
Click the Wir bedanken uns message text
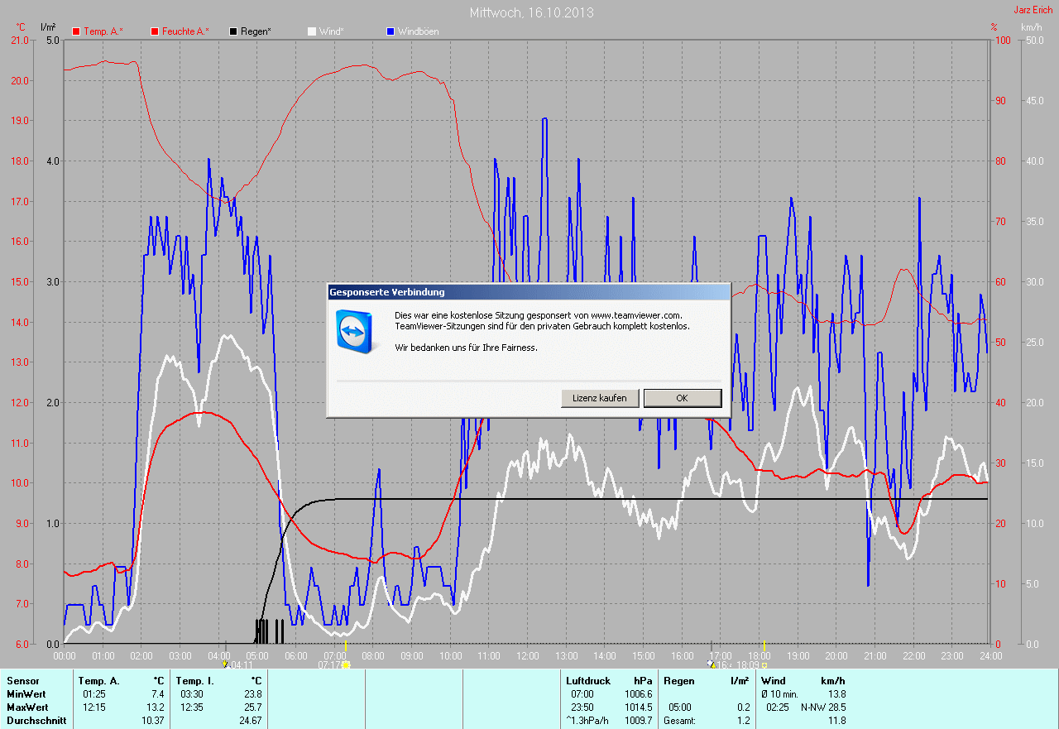tap(466, 348)
